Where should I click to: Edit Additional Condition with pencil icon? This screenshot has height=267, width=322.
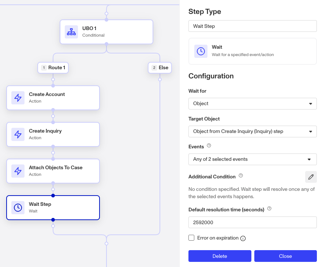(x=311, y=177)
